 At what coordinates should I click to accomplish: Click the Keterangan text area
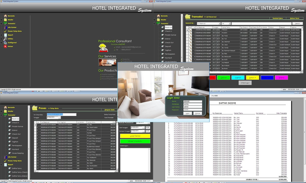(135, 160)
